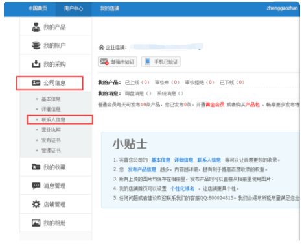Click the 我的收藏 star folder icon
Image resolution: width=302 pixels, height=248 pixels.
click(x=36, y=167)
